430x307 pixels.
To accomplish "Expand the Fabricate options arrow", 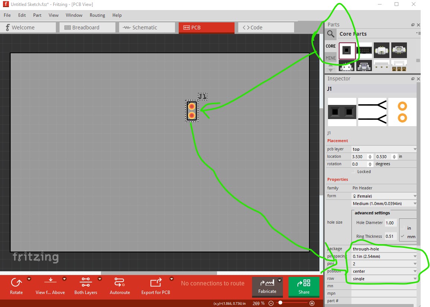I will [280, 281].
